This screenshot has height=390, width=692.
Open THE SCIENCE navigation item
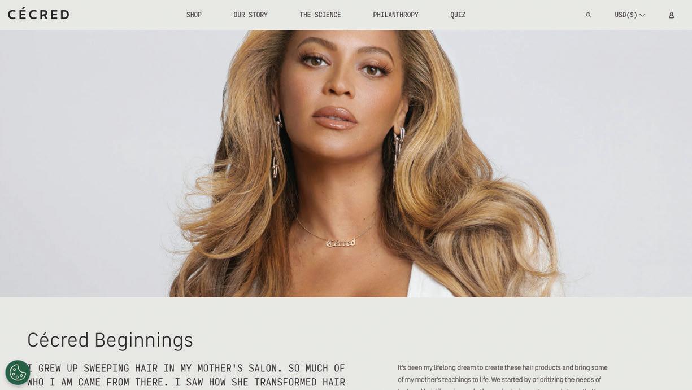click(x=320, y=15)
